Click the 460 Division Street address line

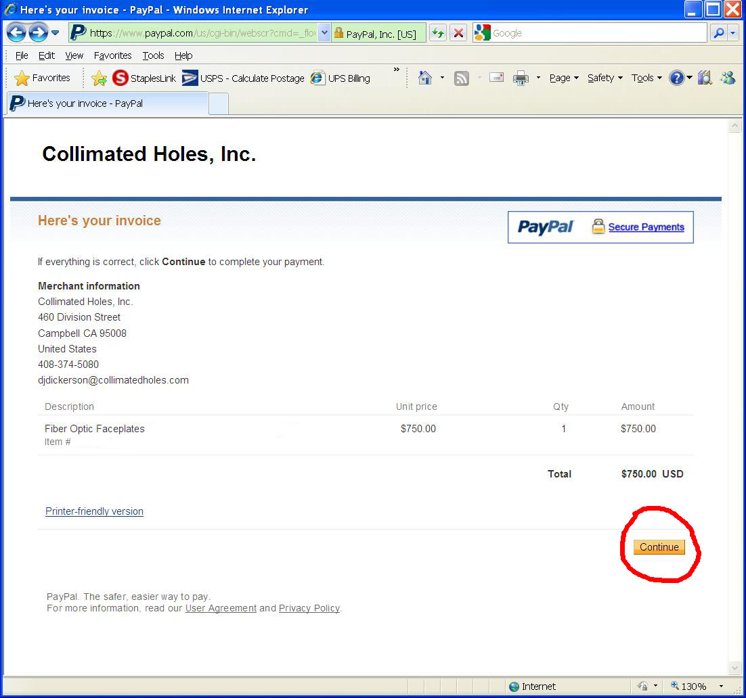79,317
